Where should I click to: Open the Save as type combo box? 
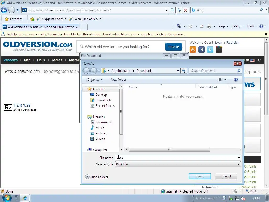178,164
